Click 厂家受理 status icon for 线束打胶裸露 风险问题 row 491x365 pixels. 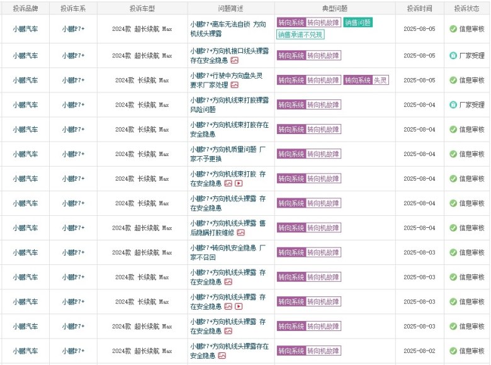[453, 104]
